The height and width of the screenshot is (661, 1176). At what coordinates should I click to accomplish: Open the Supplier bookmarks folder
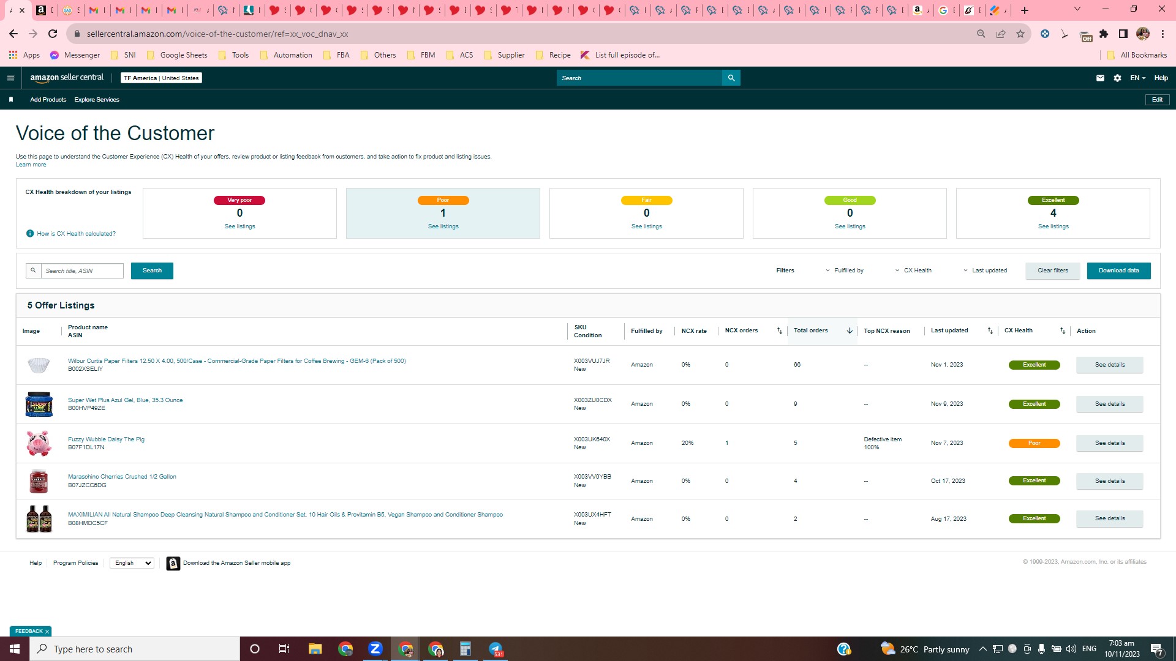tap(504, 55)
